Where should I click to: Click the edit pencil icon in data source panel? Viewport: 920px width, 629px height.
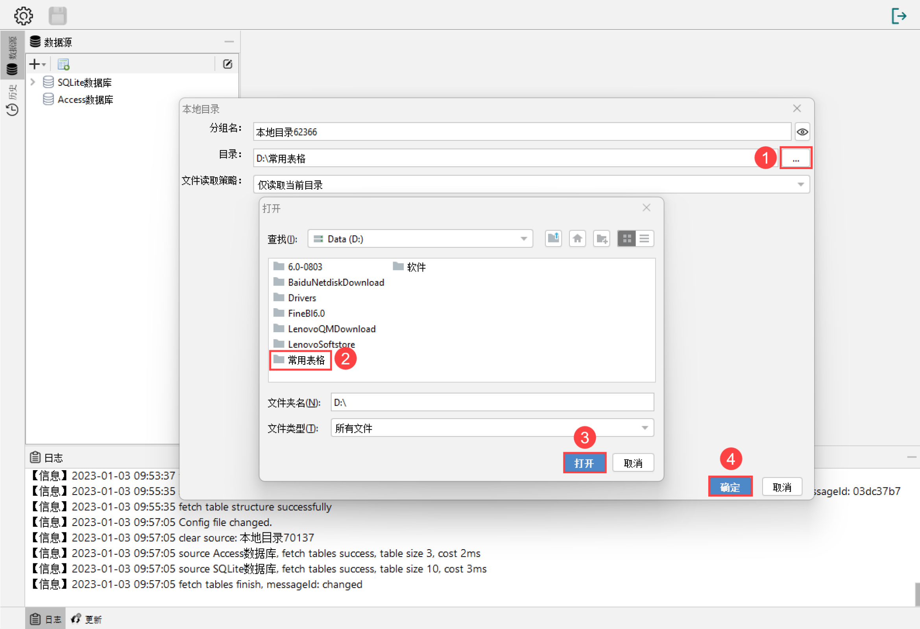pos(227,64)
